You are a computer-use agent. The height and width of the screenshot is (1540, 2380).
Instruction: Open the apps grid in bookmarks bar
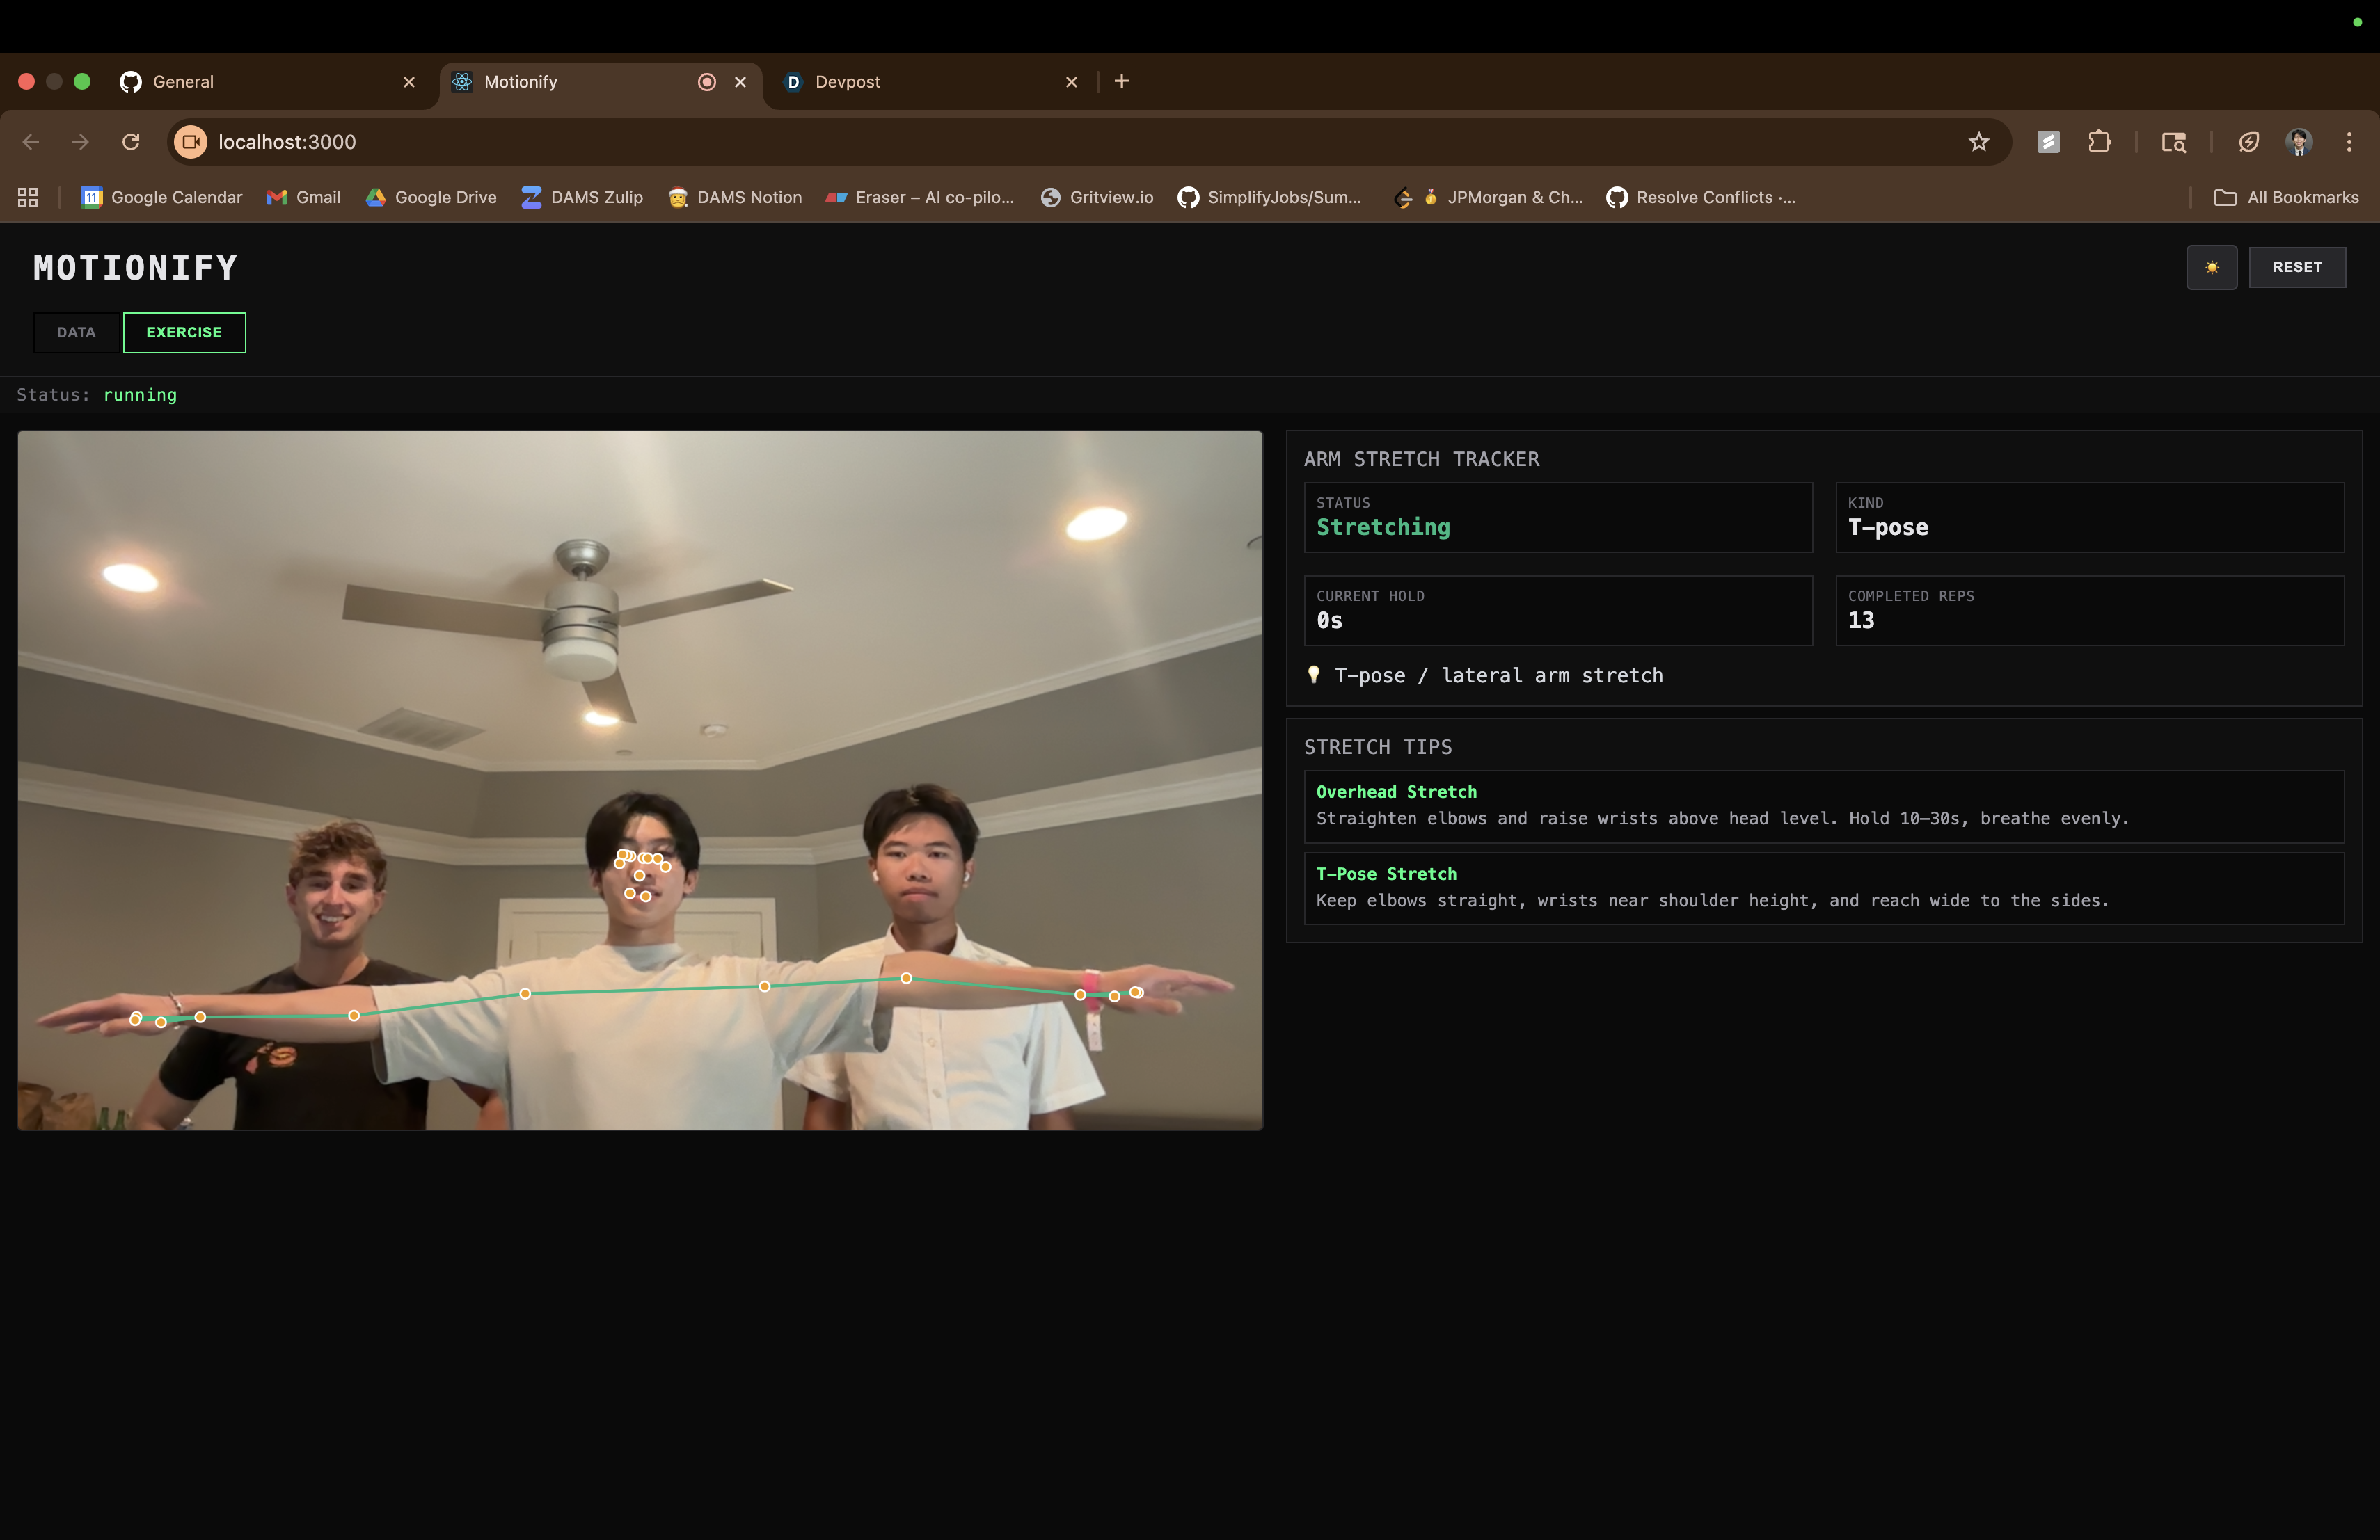coord(28,198)
